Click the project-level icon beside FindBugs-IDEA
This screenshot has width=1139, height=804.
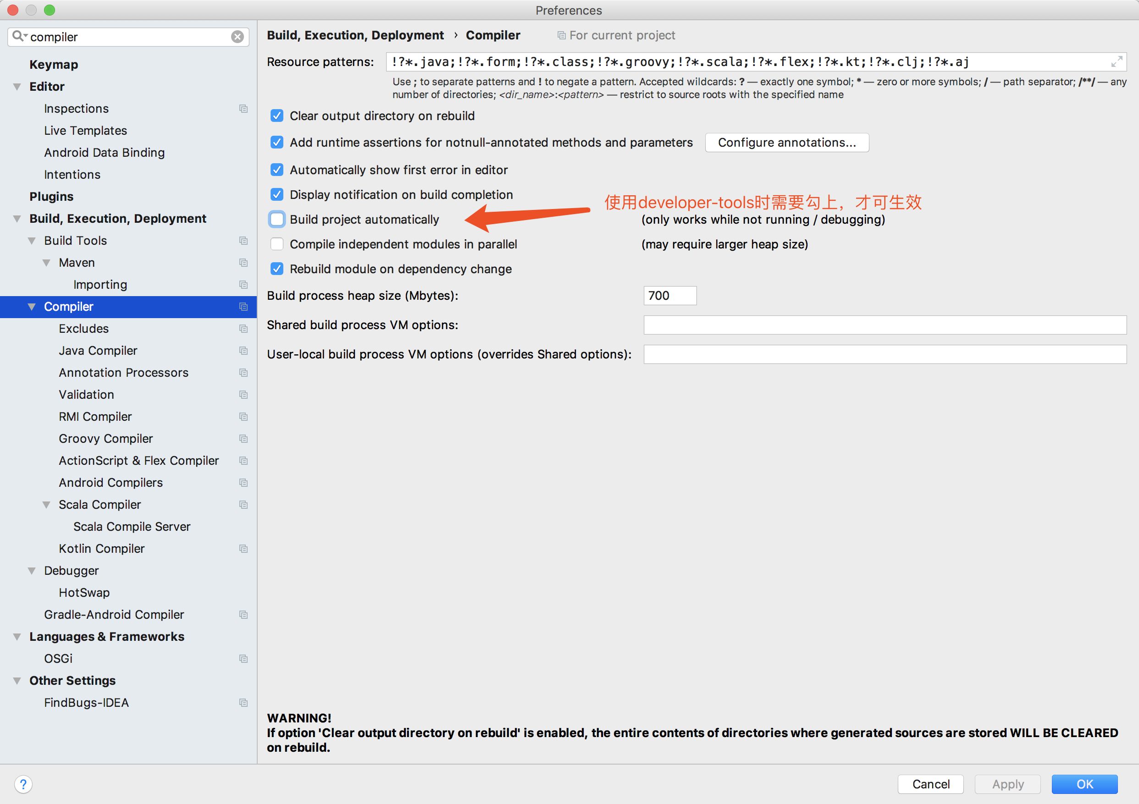pos(243,702)
